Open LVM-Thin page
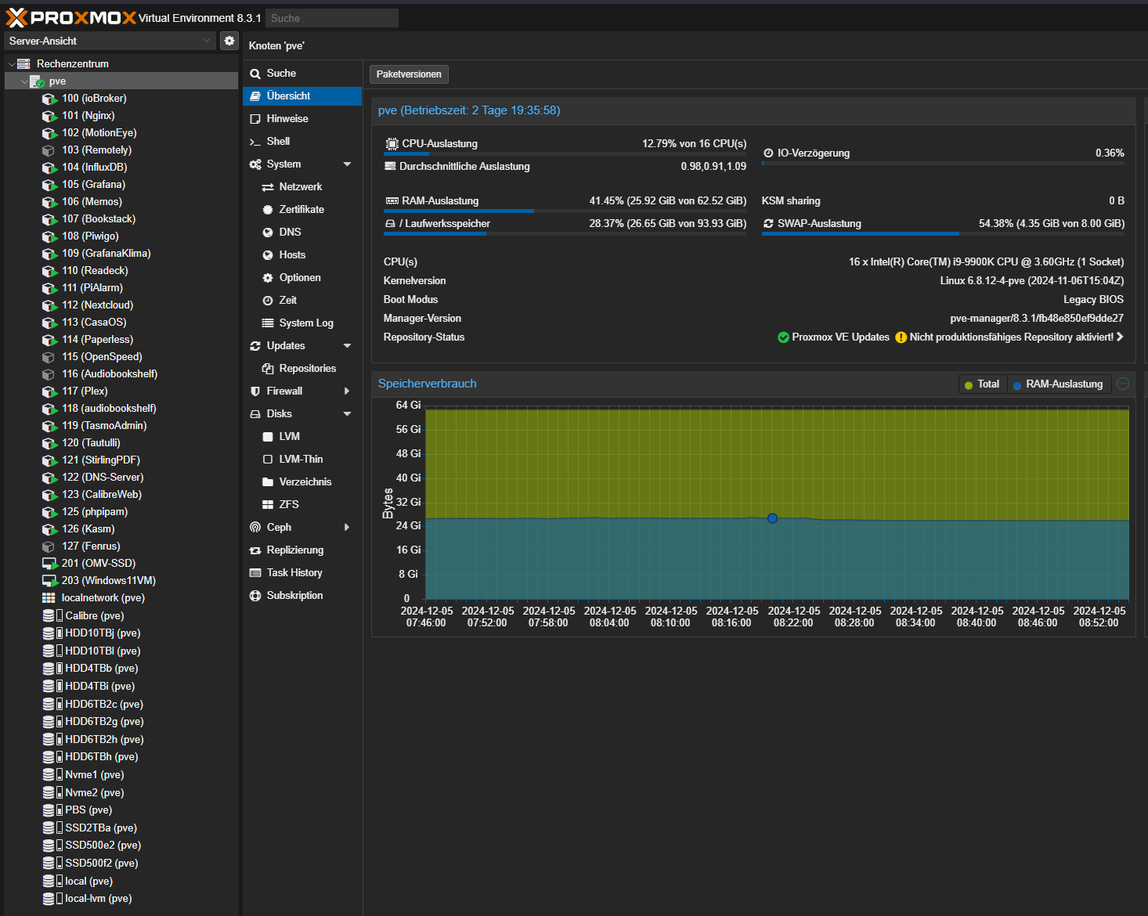1148x916 pixels. [302, 459]
